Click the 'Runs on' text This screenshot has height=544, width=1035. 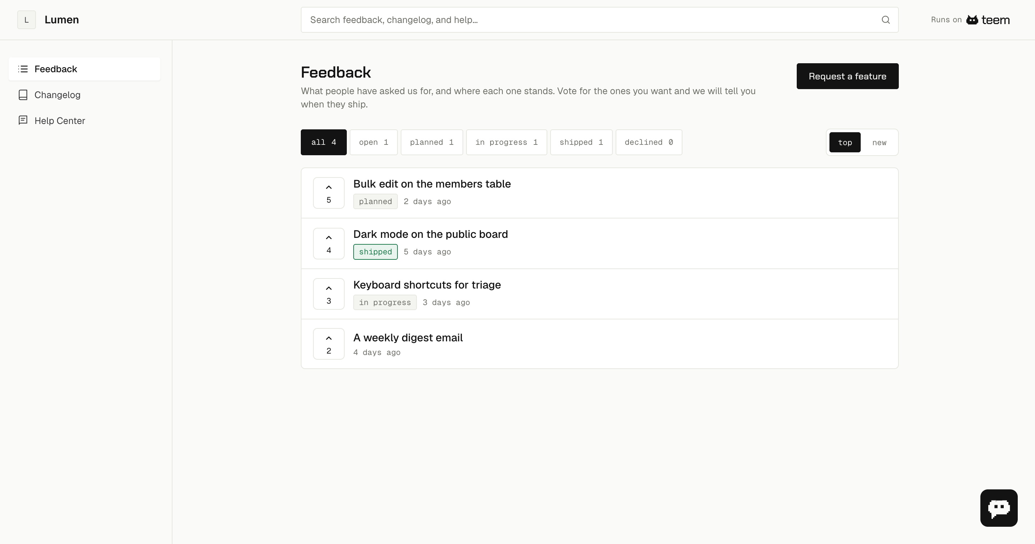(946, 20)
